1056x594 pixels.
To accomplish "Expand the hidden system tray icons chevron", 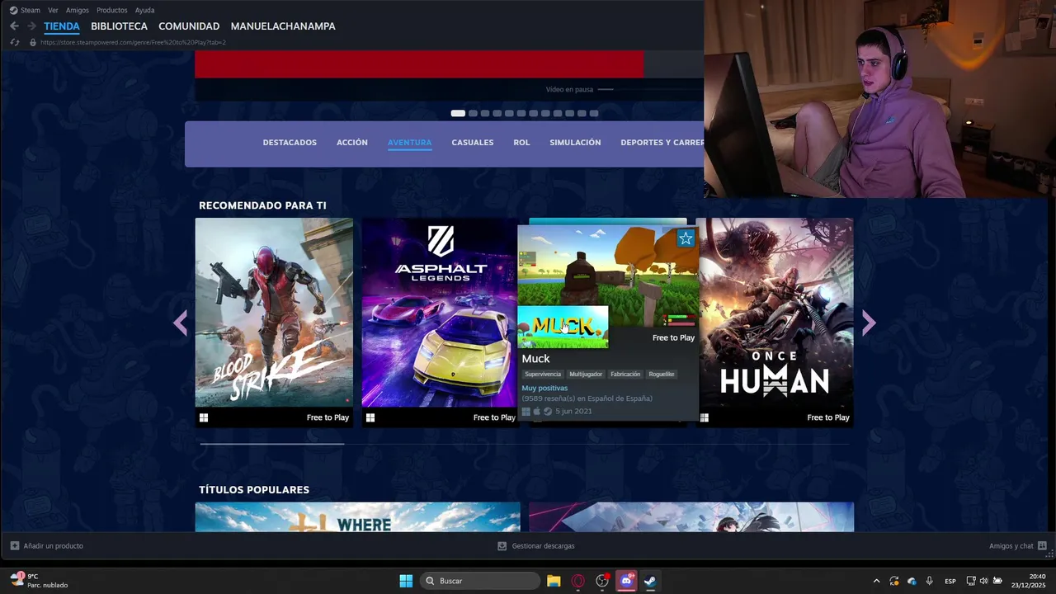I will click(x=876, y=581).
